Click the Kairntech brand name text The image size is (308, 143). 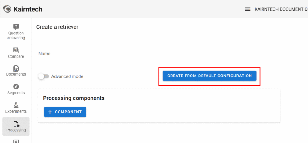coord(28,9)
